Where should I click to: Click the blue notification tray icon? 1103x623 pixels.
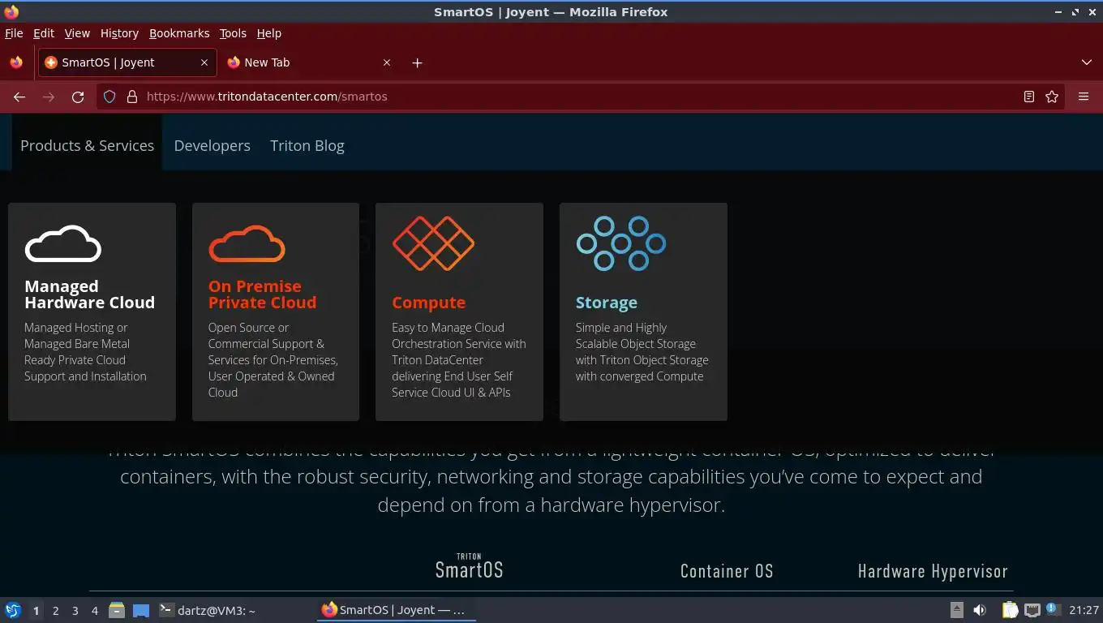(1053, 608)
